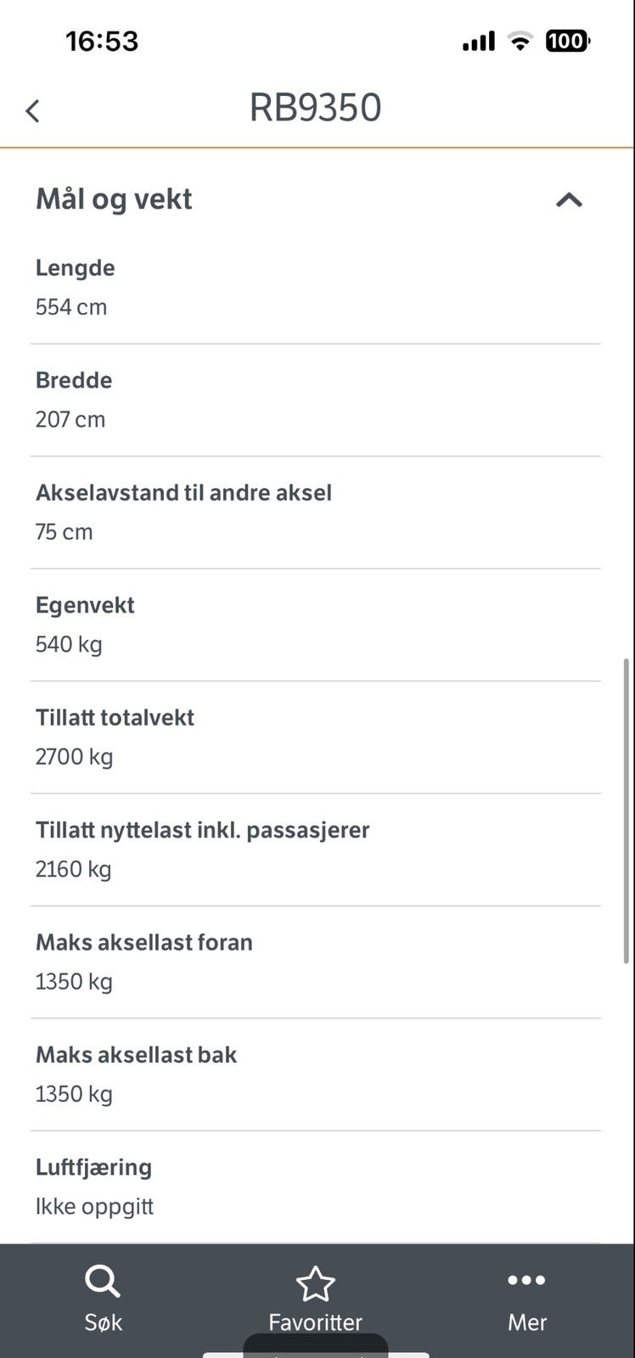Tap the clock time 16:53
Viewport: 635px width, 1358px height.
coord(102,41)
